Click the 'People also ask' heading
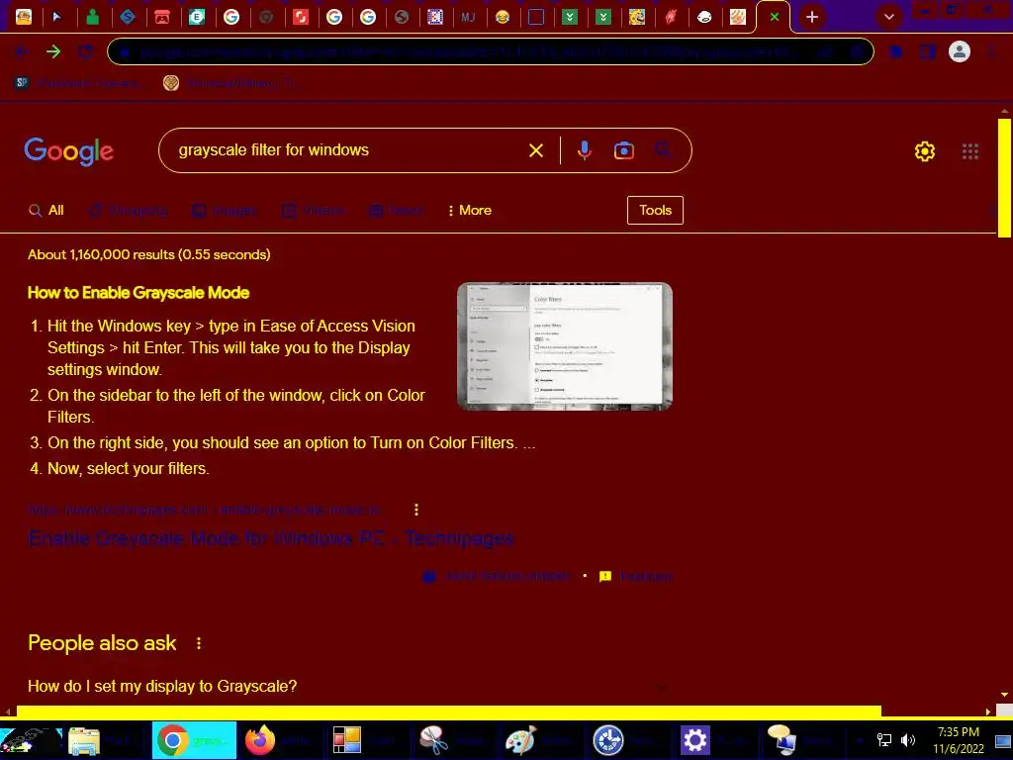 [x=102, y=643]
